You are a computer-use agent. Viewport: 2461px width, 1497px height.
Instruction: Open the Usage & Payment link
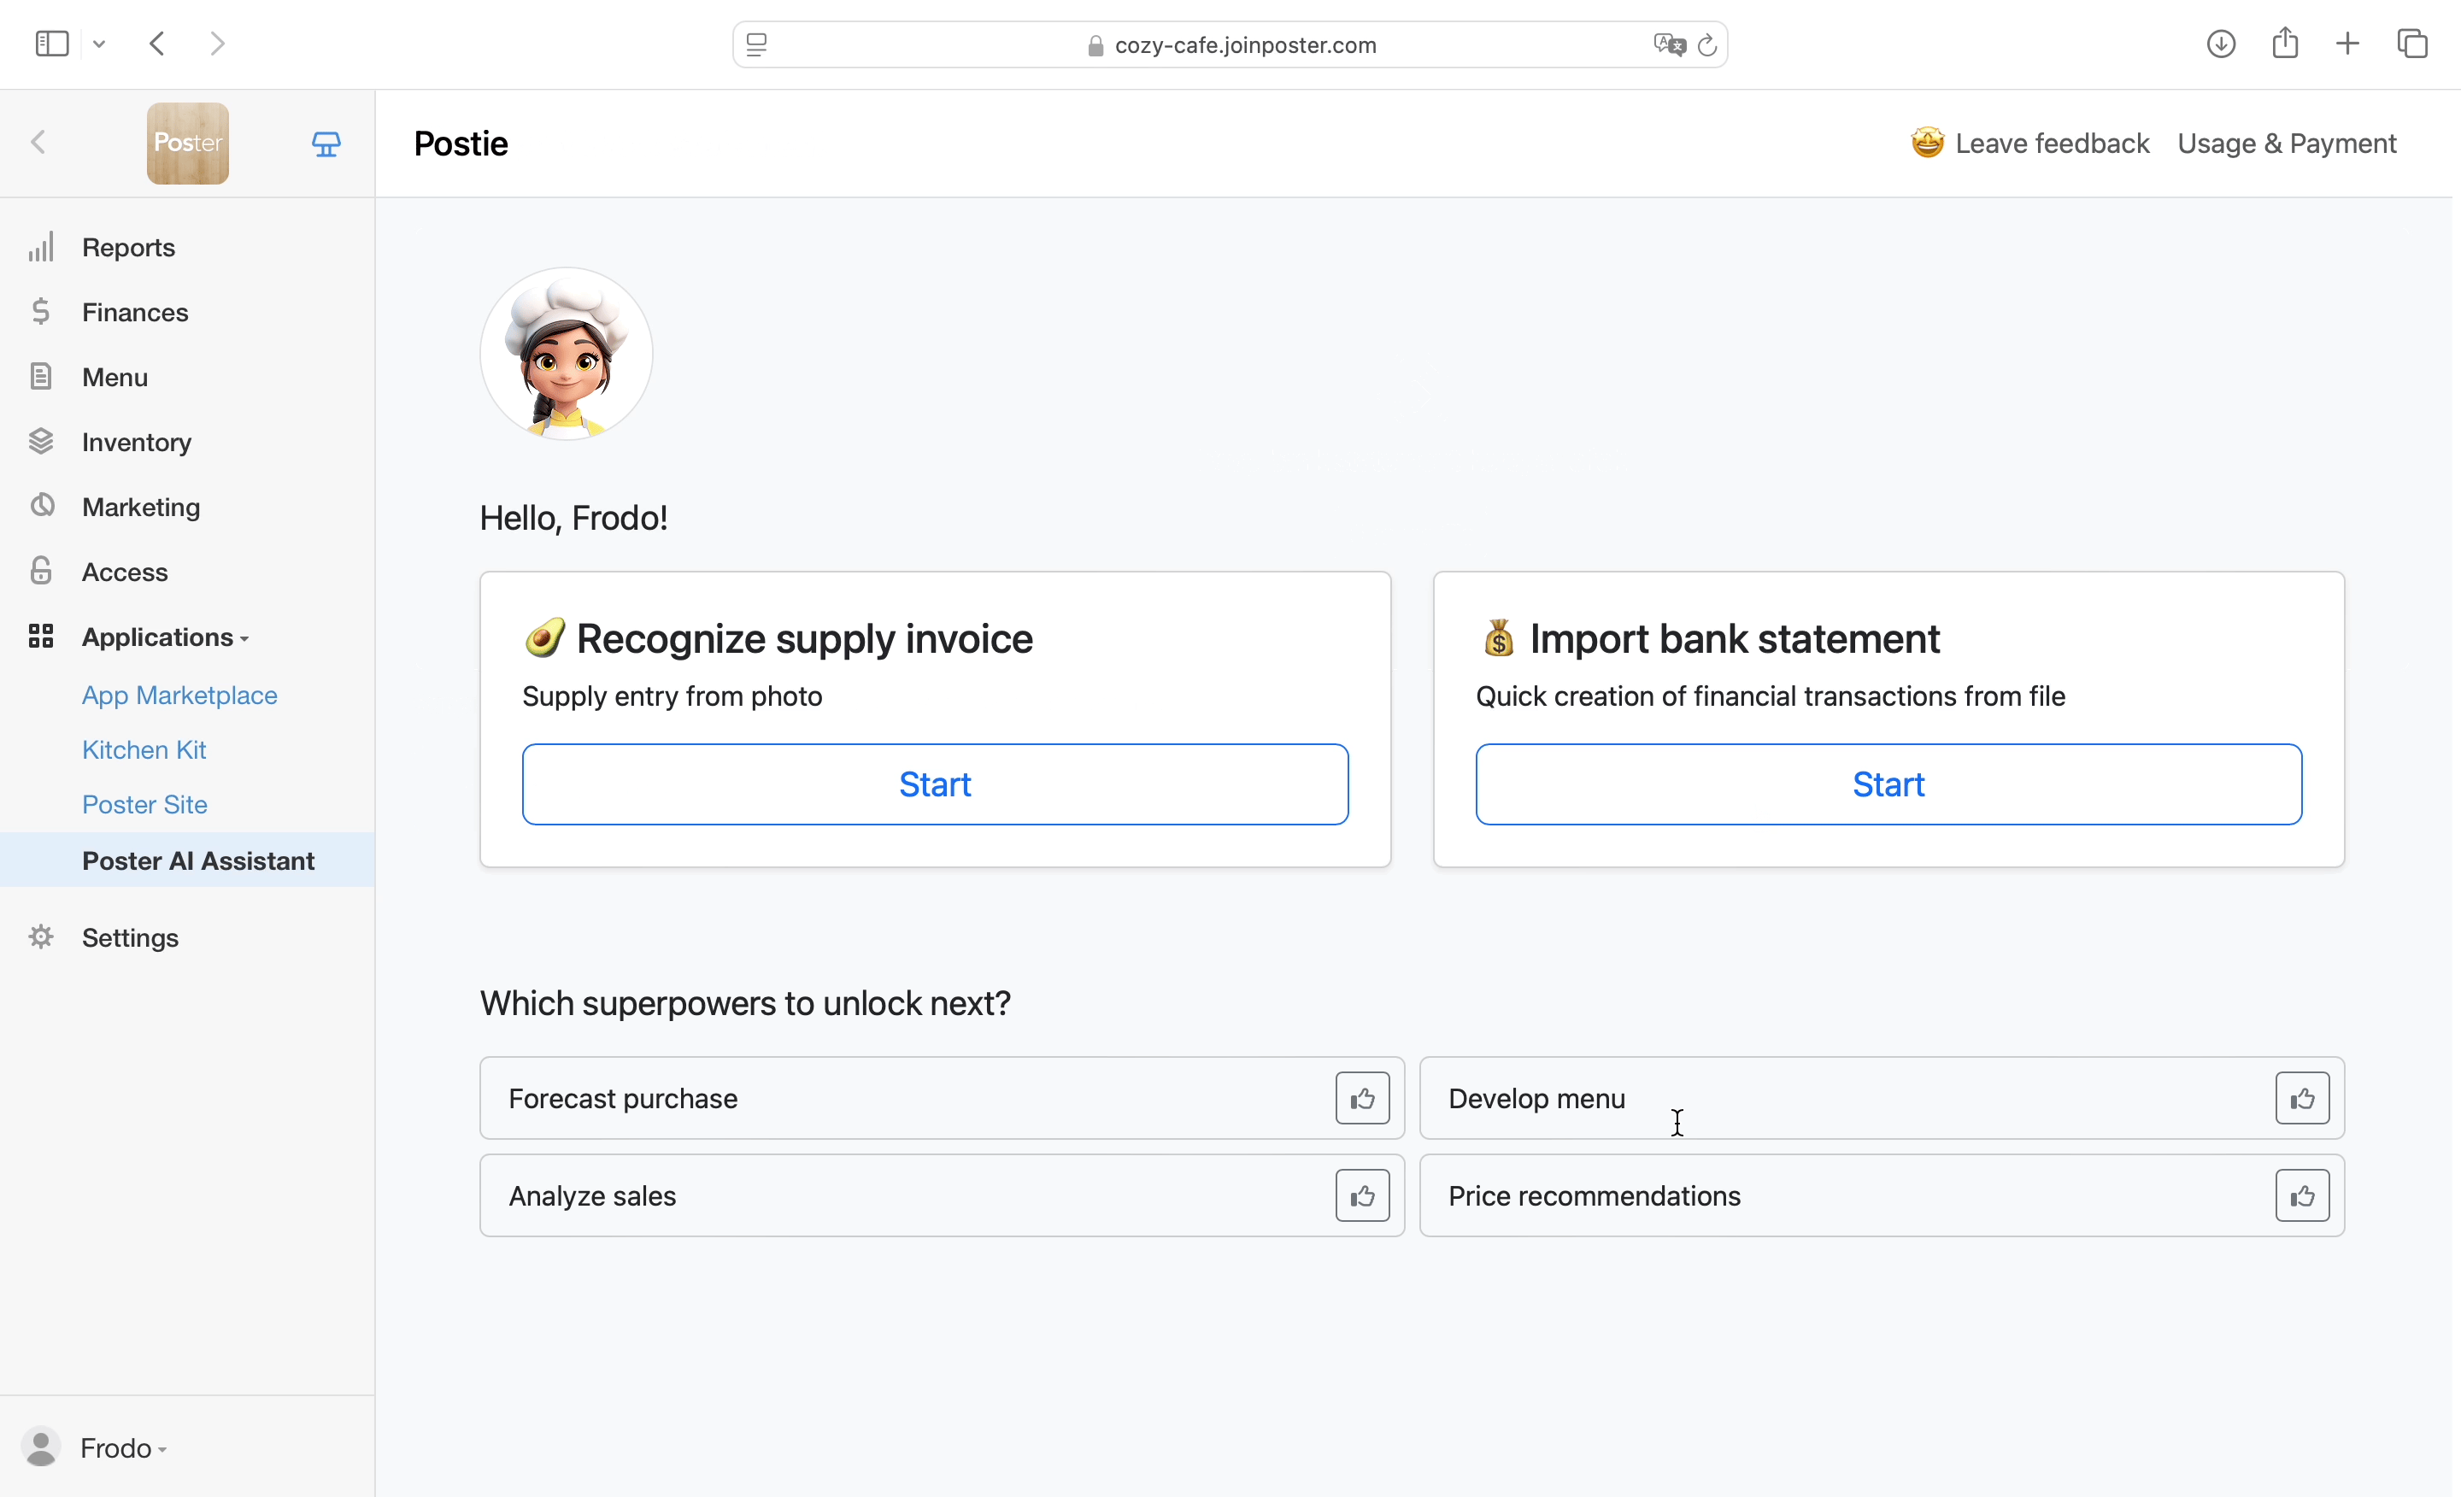pyautogui.click(x=2286, y=144)
